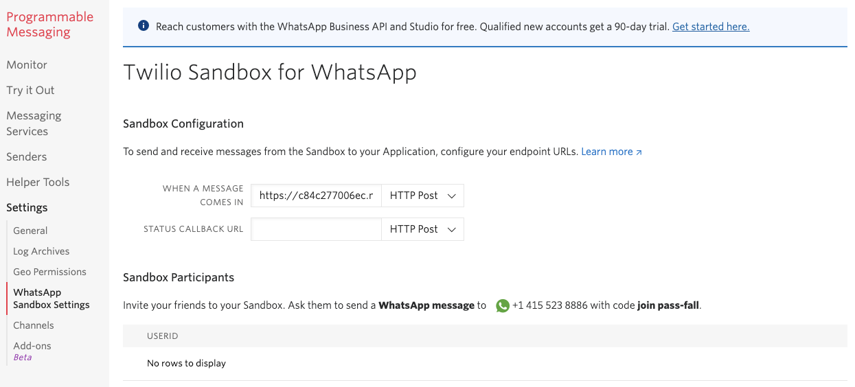Viewport: 855px width, 387px height.
Task: Click the Learn more external arrow icon
Action: click(x=639, y=152)
